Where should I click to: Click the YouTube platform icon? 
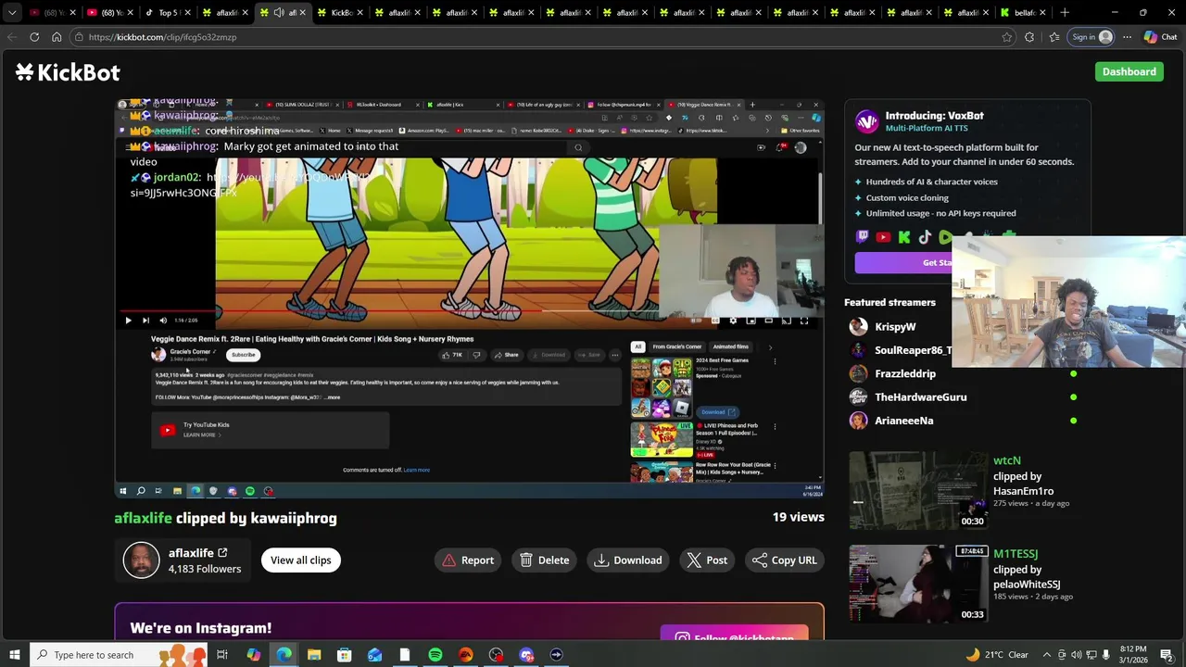point(883,237)
